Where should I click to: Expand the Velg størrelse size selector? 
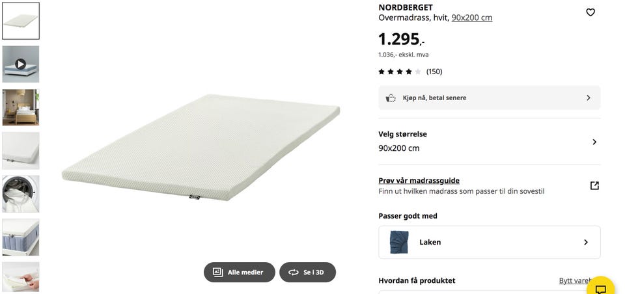[490, 141]
